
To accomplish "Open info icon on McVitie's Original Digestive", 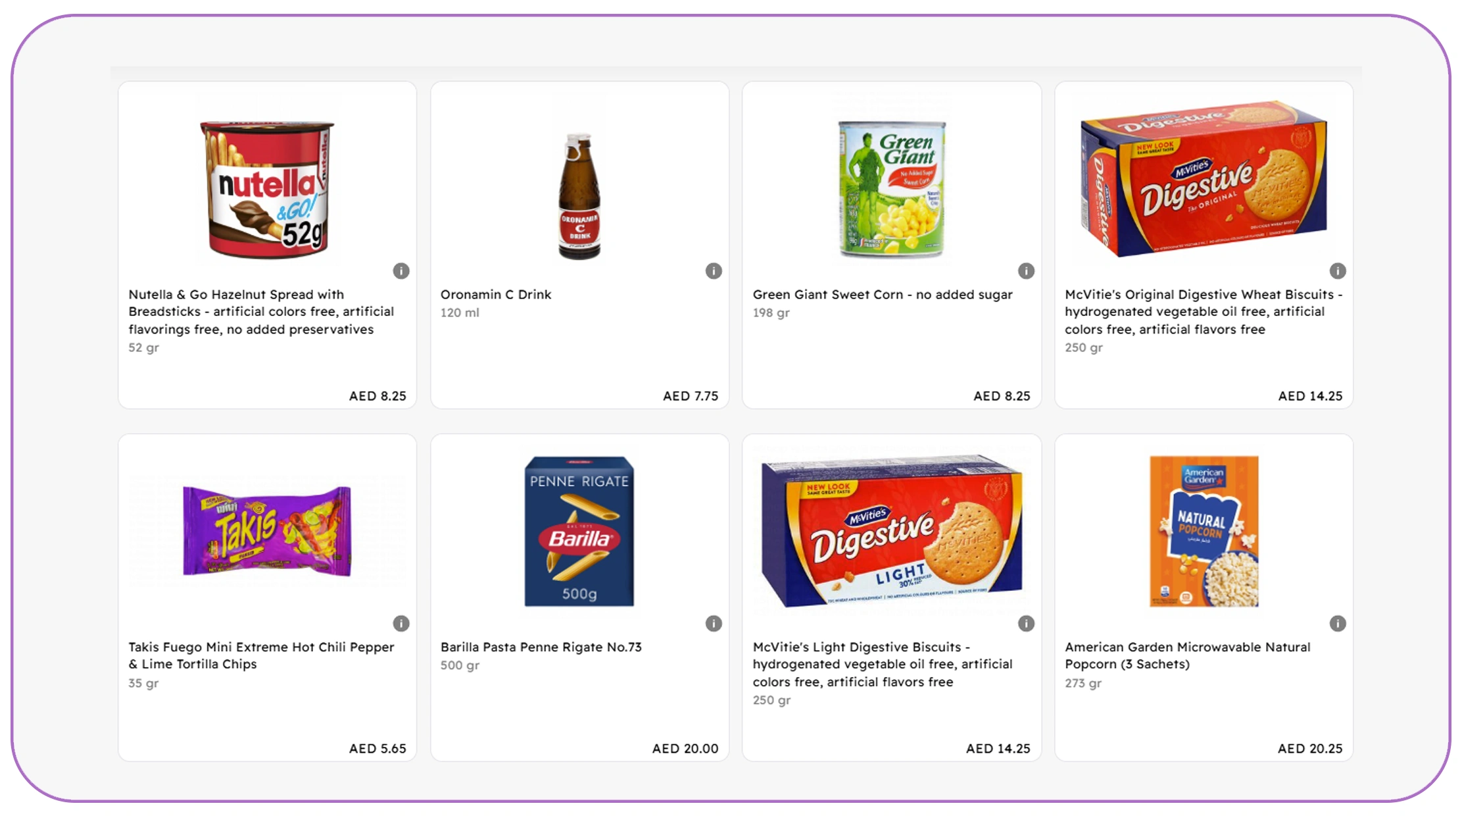I will [1337, 270].
